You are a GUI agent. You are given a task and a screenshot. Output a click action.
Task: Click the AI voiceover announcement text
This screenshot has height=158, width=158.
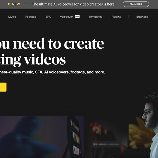tap(74, 4)
